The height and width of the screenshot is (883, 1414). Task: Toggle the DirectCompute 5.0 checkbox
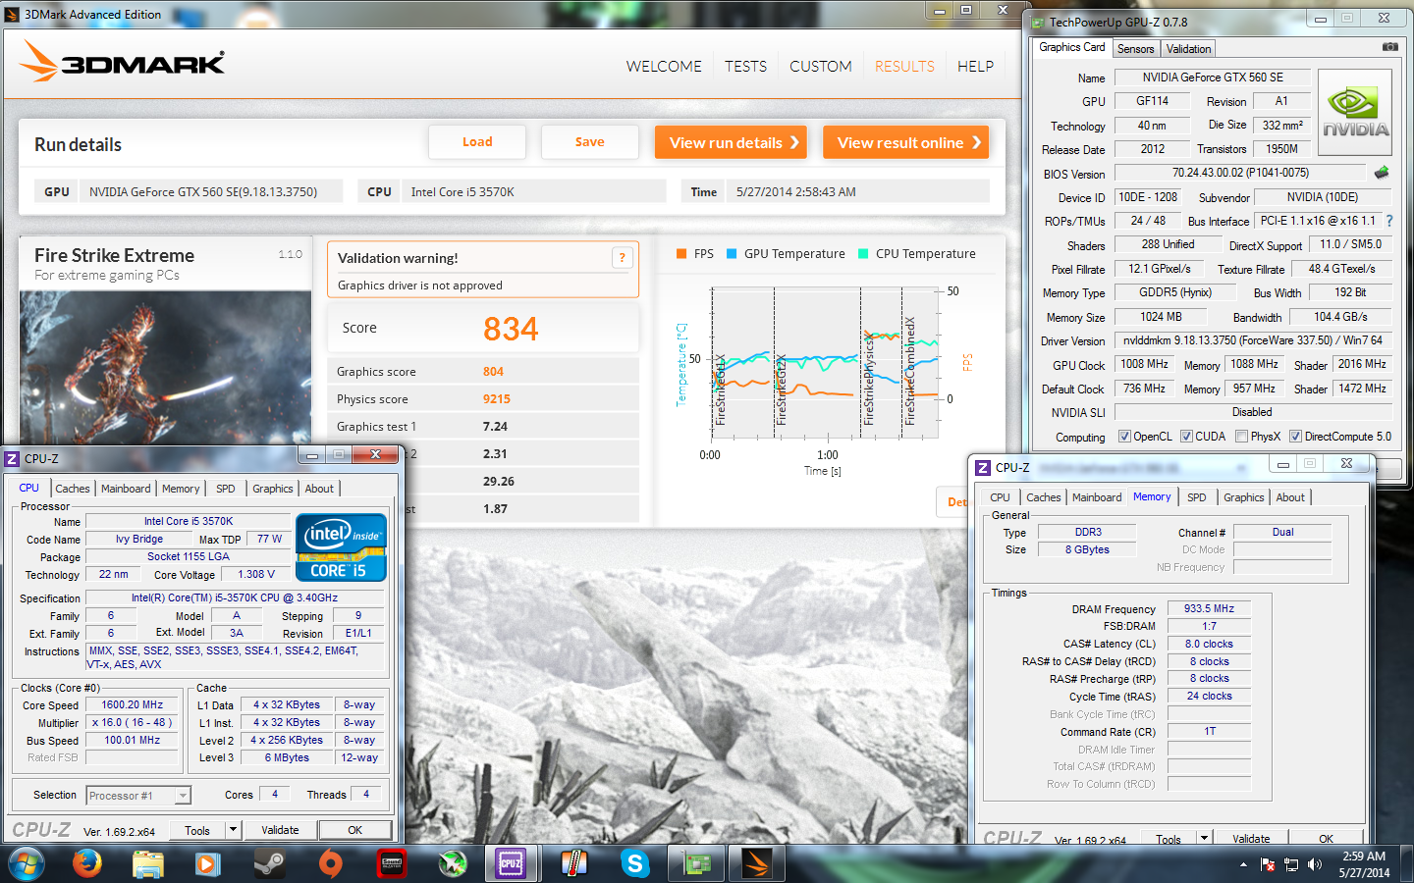point(1295,437)
